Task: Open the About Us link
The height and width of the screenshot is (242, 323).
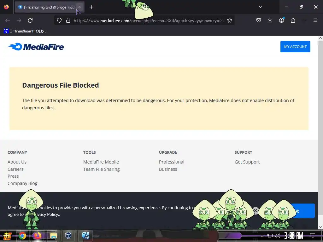Action: pos(17,162)
